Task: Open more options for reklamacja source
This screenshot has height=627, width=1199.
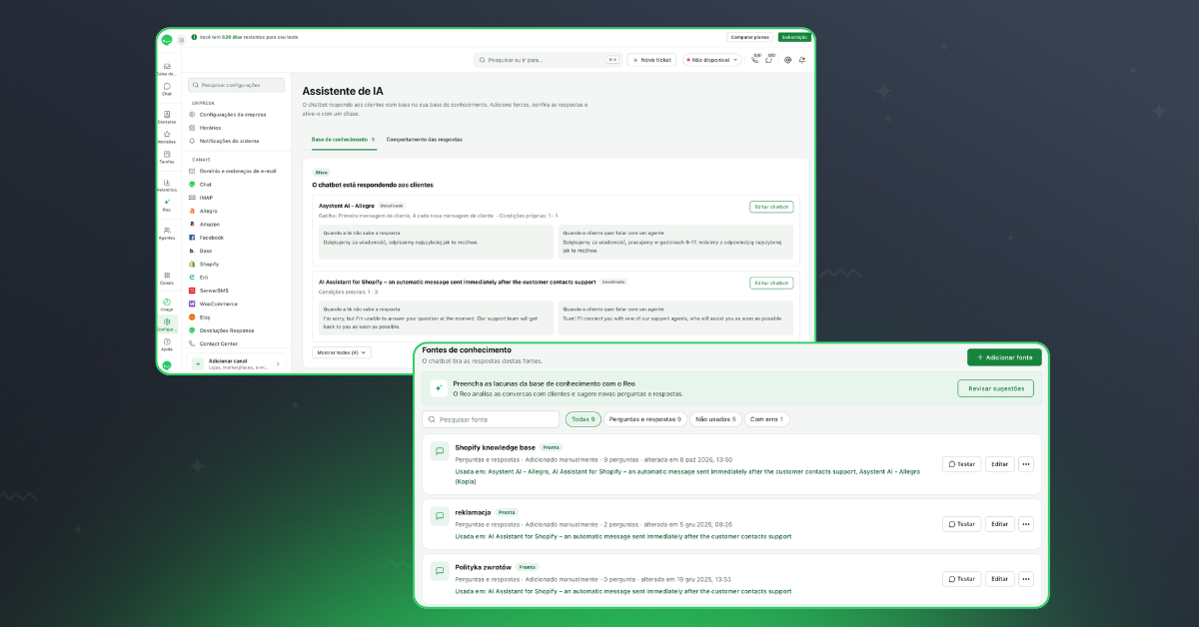Action: pyautogui.click(x=1025, y=524)
